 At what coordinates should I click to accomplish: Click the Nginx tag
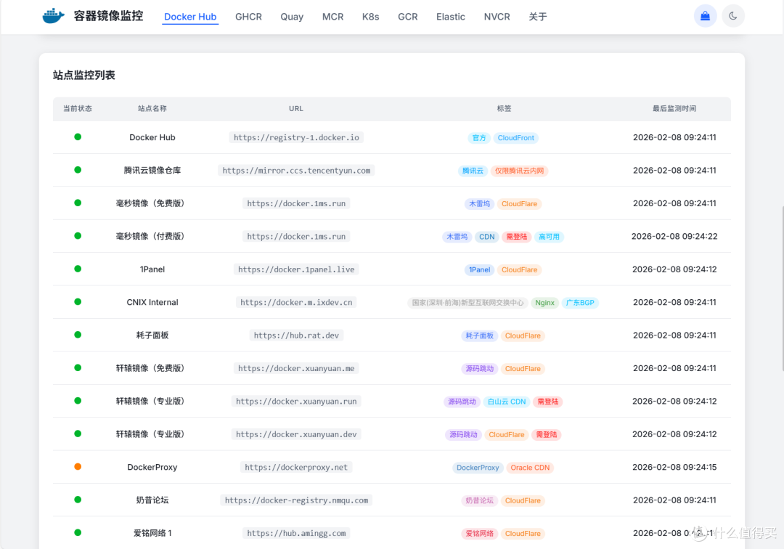click(544, 303)
